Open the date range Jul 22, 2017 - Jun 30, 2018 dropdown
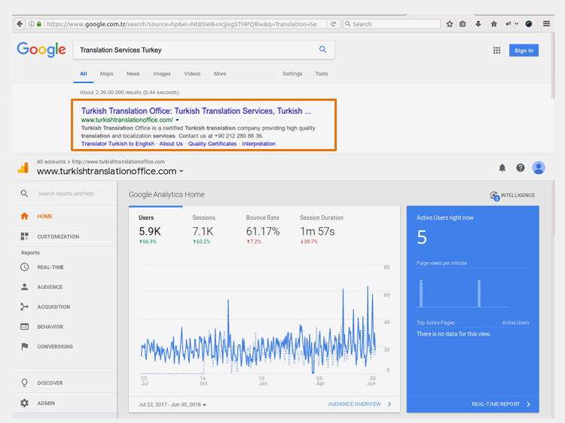Screen dimensions: 565x423 pyautogui.click(x=173, y=405)
